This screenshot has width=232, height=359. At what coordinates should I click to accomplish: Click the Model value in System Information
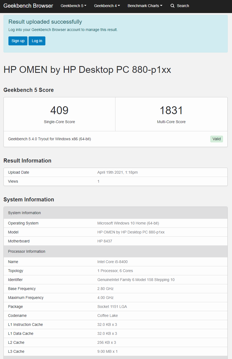tap(131, 232)
